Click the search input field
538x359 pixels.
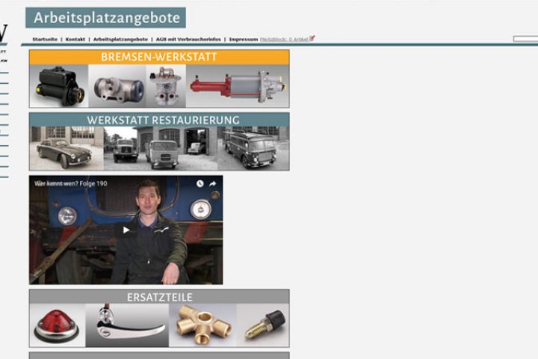(x=525, y=38)
